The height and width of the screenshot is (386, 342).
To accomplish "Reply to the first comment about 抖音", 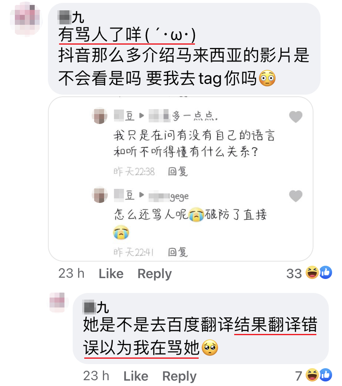I will 154,274.
